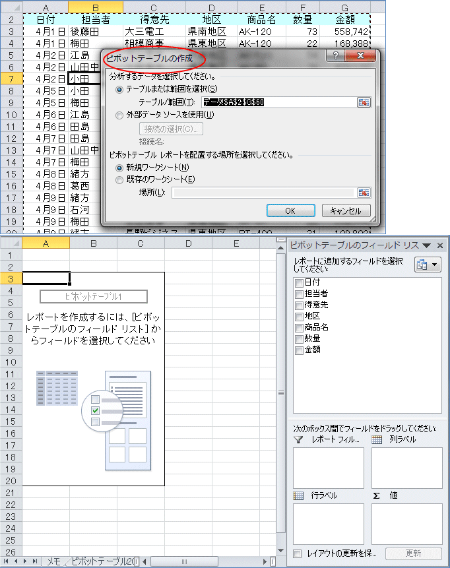Click the pivot table layout illustration
This screenshot has height=568, width=450.
click(x=94, y=421)
